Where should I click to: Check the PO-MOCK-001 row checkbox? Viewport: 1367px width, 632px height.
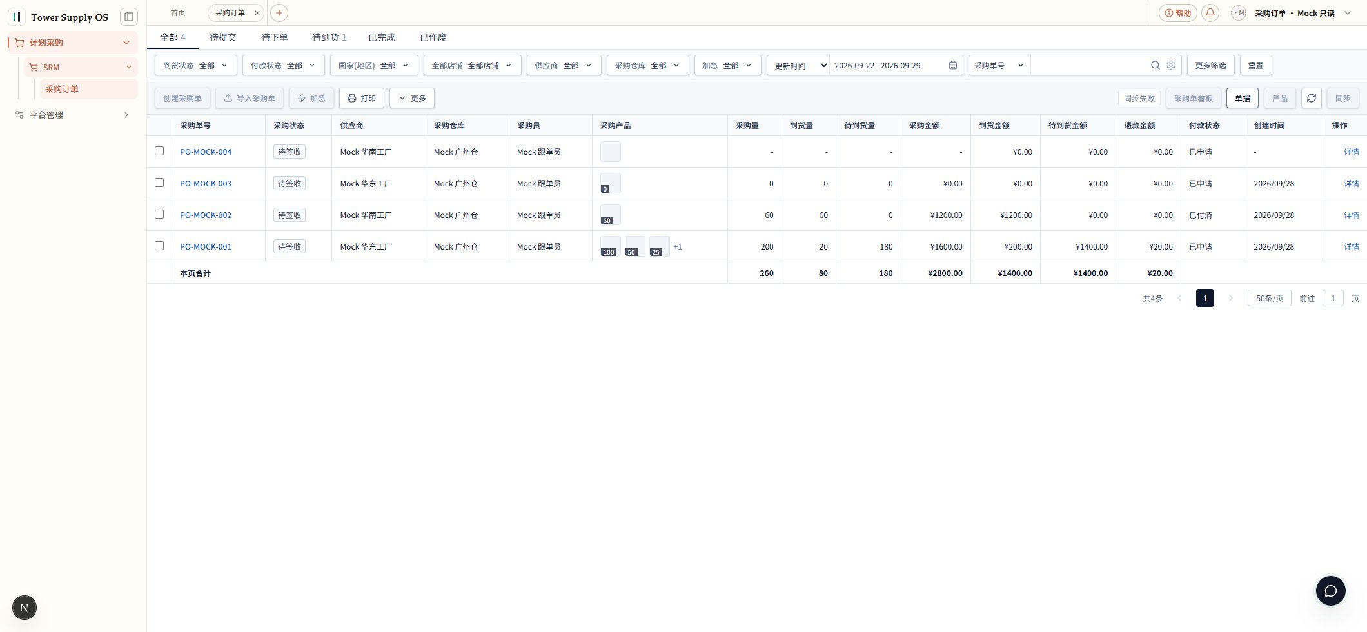click(159, 246)
